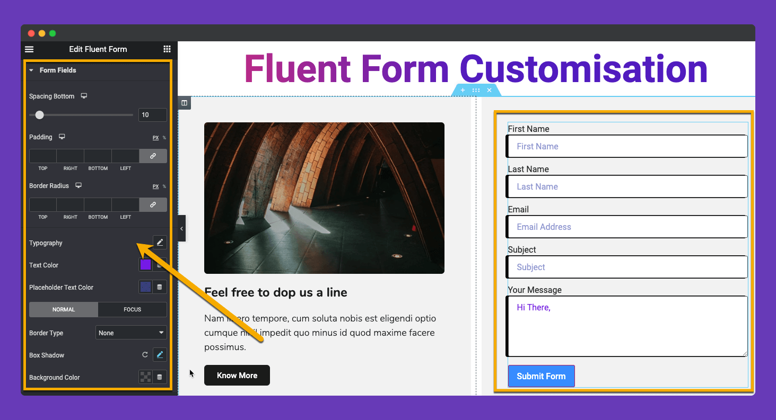
Task: Click the Spacing Bottom slider handle
Action: click(39, 114)
